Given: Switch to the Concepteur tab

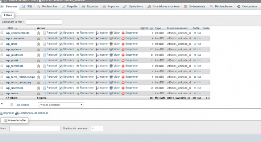Looking at the screenshot, I should [x=247, y=6].
